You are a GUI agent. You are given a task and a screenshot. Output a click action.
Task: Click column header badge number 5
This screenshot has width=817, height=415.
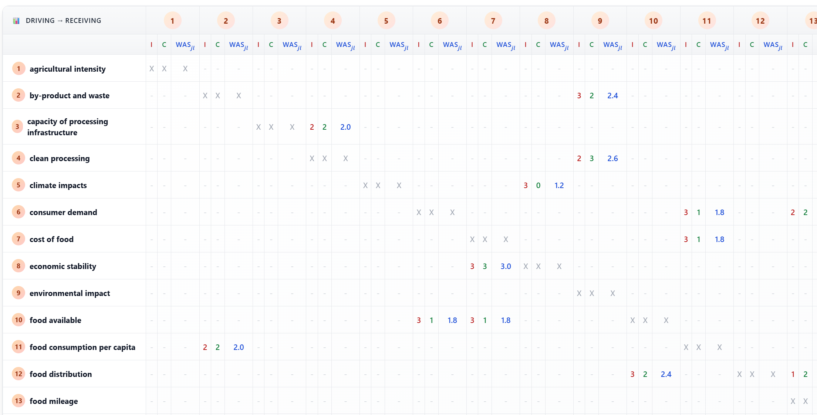tap(386, 21)
